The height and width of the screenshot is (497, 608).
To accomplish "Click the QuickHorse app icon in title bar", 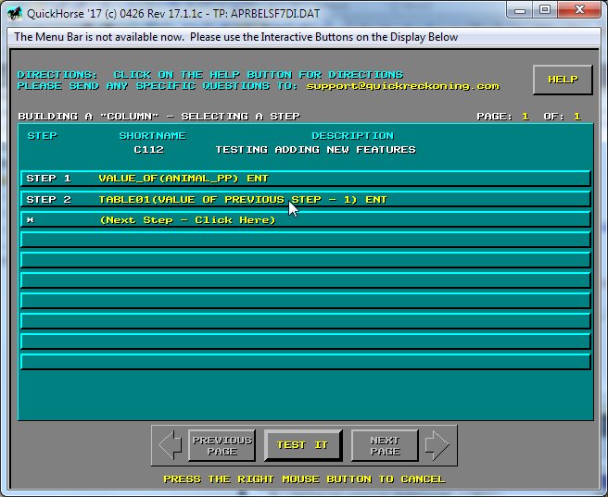I will [14, 14].
